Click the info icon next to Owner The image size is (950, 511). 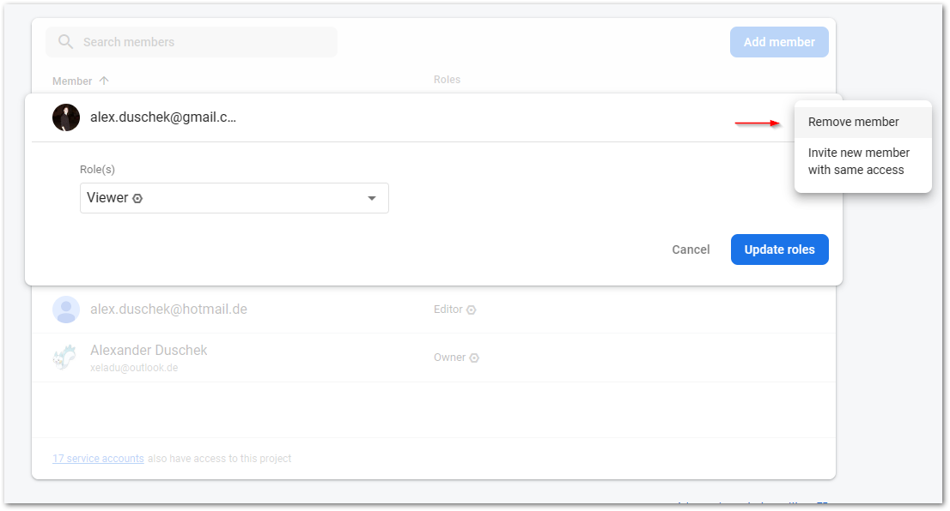(x=474, y=358)
